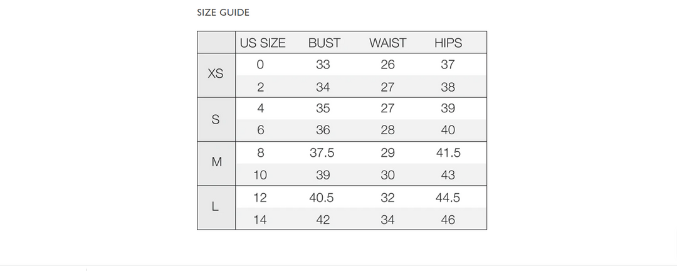Choose the M size row label

pyautogui.click(x=216, y=162)
